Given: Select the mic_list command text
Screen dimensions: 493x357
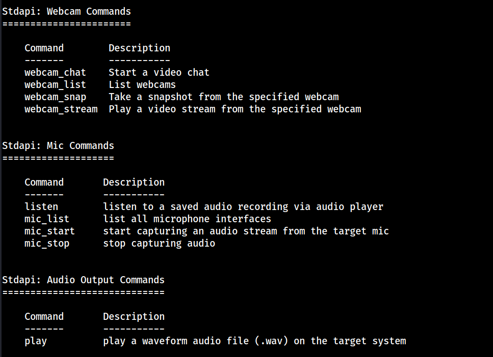Looking at the screenshot, I should [x=47, y=219].
